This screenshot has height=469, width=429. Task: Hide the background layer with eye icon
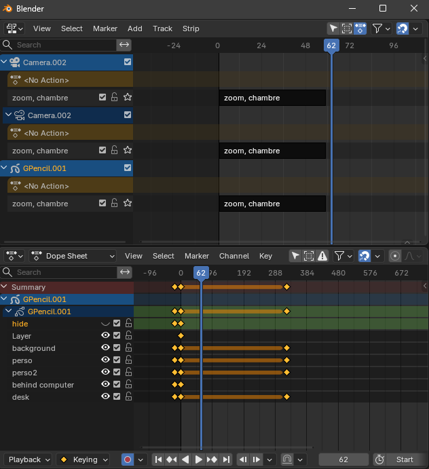point(105,348)
